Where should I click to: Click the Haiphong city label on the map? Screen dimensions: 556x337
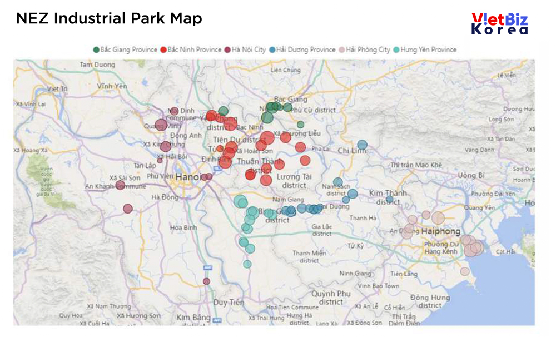coord(441,231)
